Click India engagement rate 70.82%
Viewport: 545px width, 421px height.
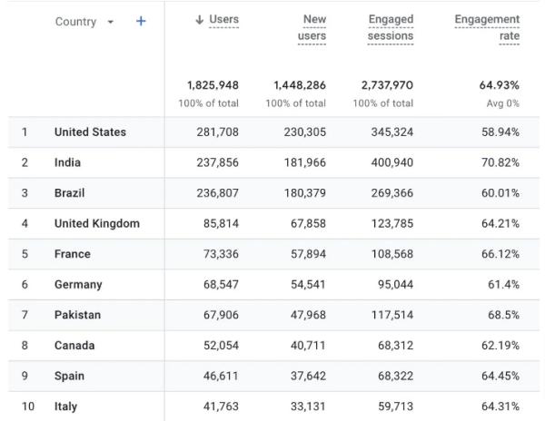coord(500,163)
